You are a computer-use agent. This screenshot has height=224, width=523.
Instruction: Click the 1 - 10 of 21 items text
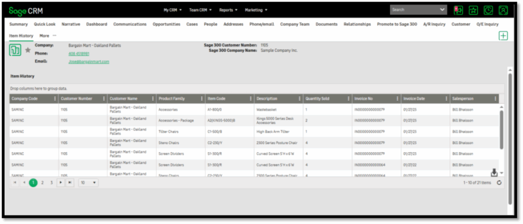tap(477, 183)
